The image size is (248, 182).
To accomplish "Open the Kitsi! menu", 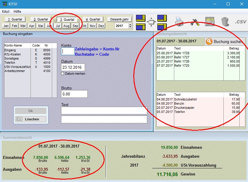I will point(6,12).
